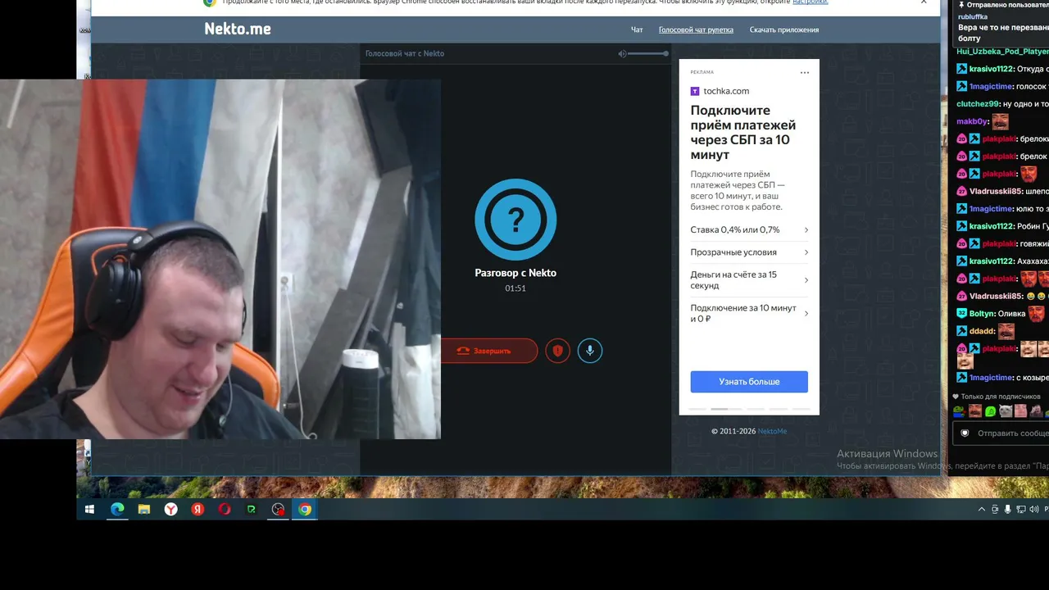This screenshot has height=590, width=1049.
Task: Click the emote in makb0y's message
Action: pos(1000,121)
